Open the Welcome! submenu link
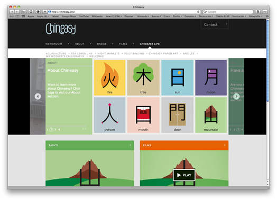This screenshot has height=200, width=277. pyautogui.click(x=97, y=56)
